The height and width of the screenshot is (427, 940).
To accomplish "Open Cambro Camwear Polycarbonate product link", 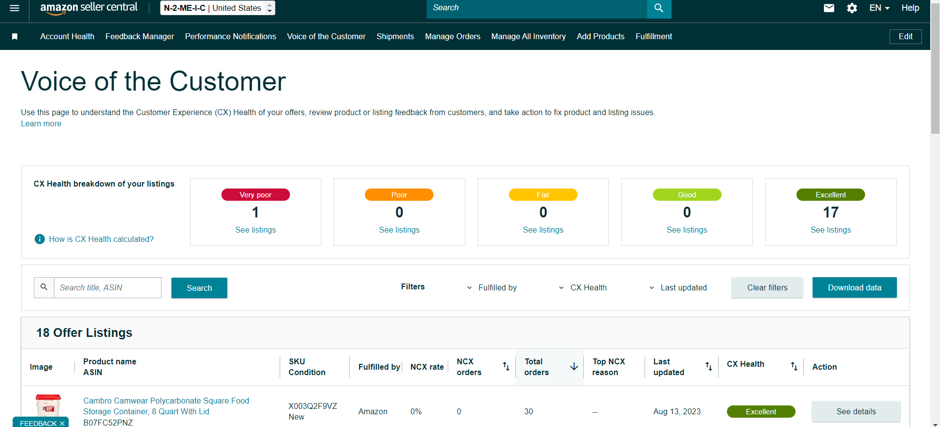I will pyautogui.click(x=166, y=406).
